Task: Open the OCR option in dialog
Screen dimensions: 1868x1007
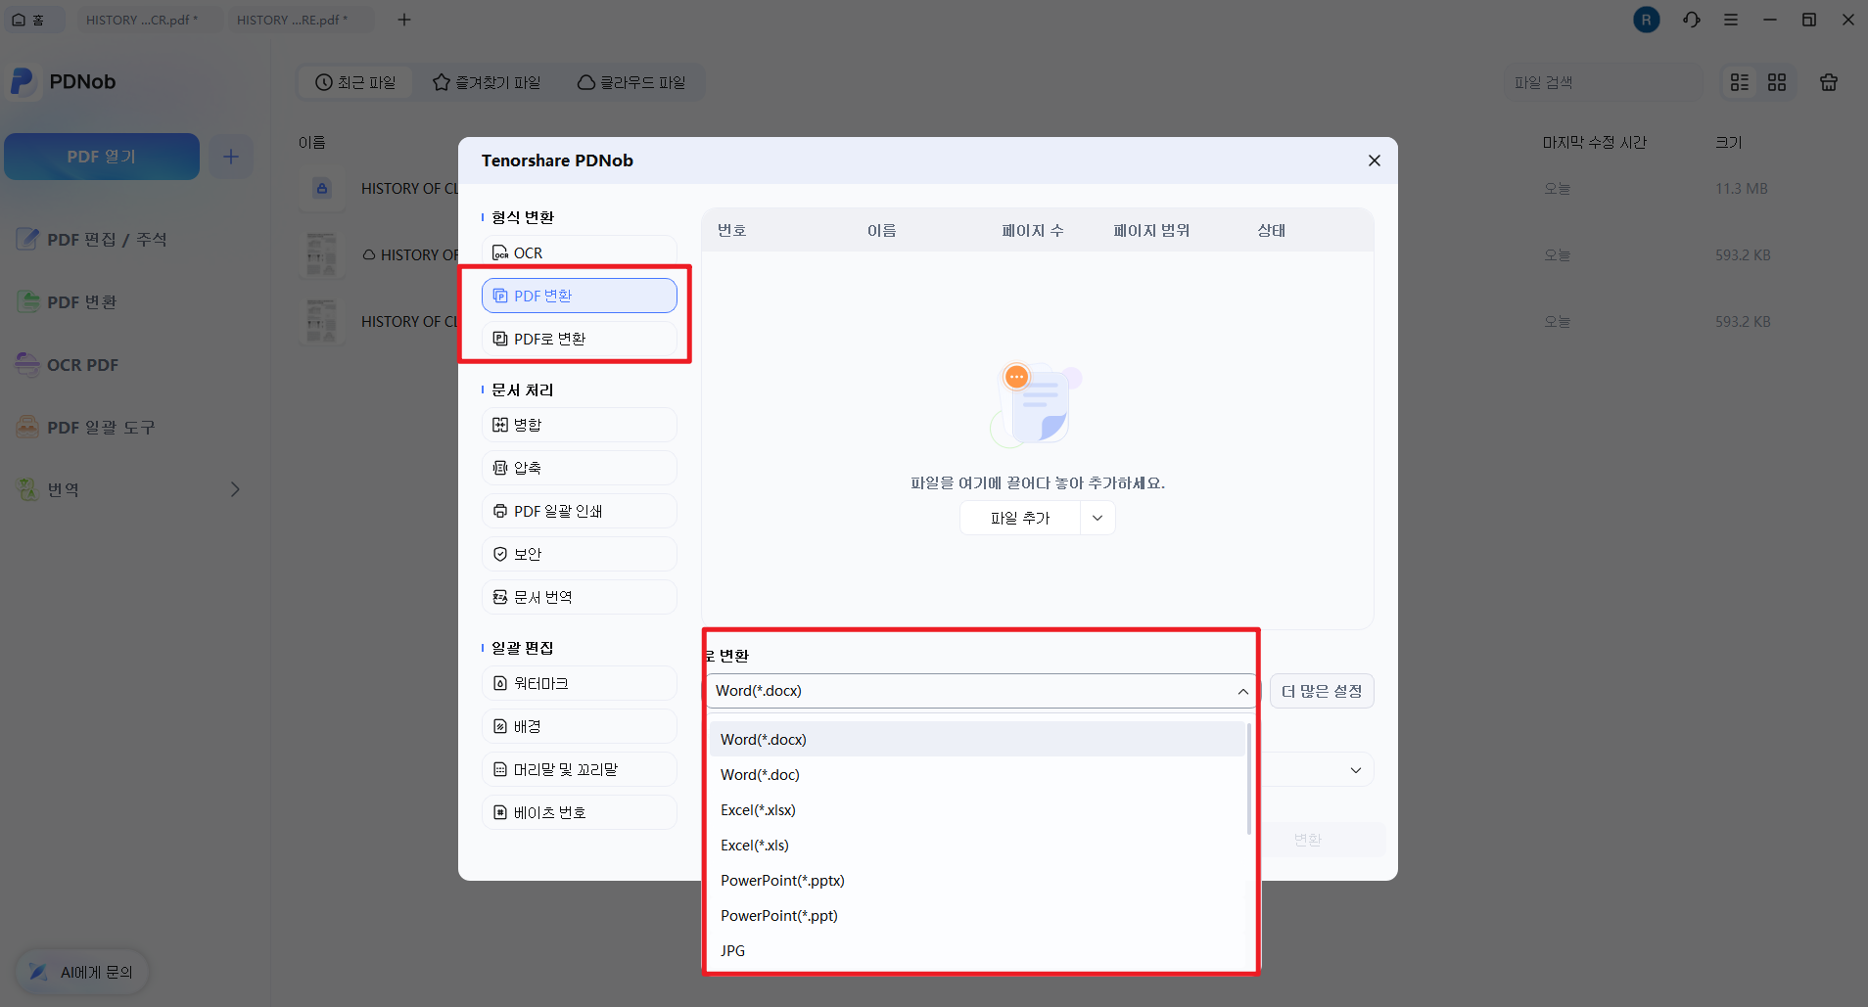Action: (x=579, y=252)
